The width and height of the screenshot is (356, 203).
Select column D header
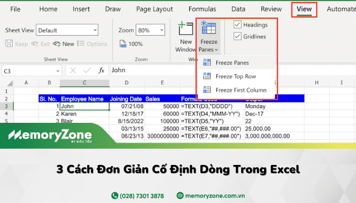(127, 83)
